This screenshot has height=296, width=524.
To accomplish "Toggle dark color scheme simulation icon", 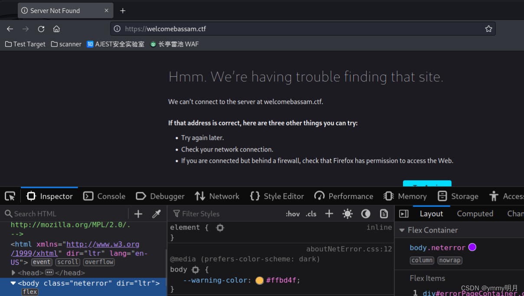I will pos(366,214).
